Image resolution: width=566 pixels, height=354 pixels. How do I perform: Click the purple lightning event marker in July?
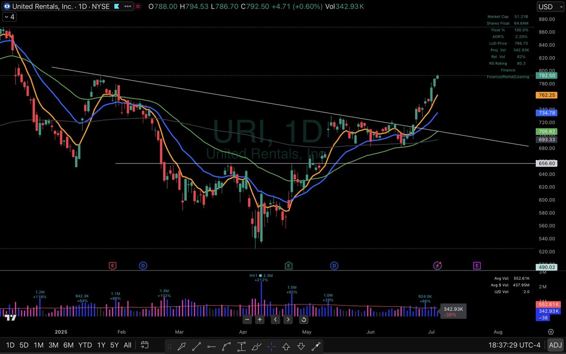pyautogui.click(x=437, y=266)
